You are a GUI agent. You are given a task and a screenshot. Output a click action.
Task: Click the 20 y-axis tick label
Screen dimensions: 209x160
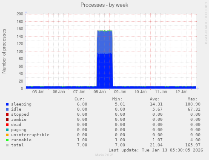click(21, 81)
